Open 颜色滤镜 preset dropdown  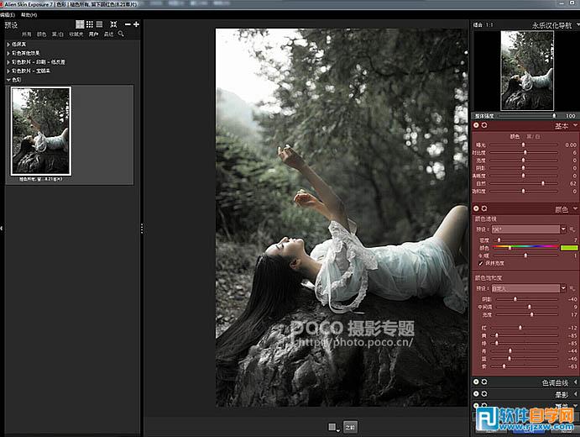[563, 229]
